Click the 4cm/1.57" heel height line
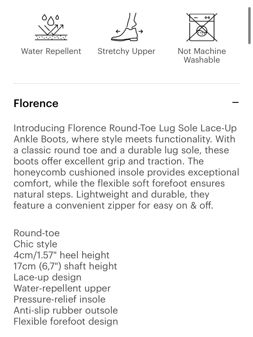The width and height of the screenshot is (253, 337). coord(61,255)
